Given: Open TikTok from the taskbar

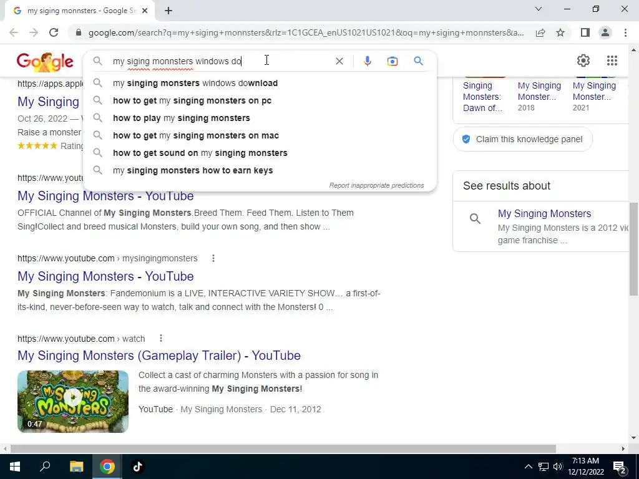Looking at the screenshot, I should 138,467.
